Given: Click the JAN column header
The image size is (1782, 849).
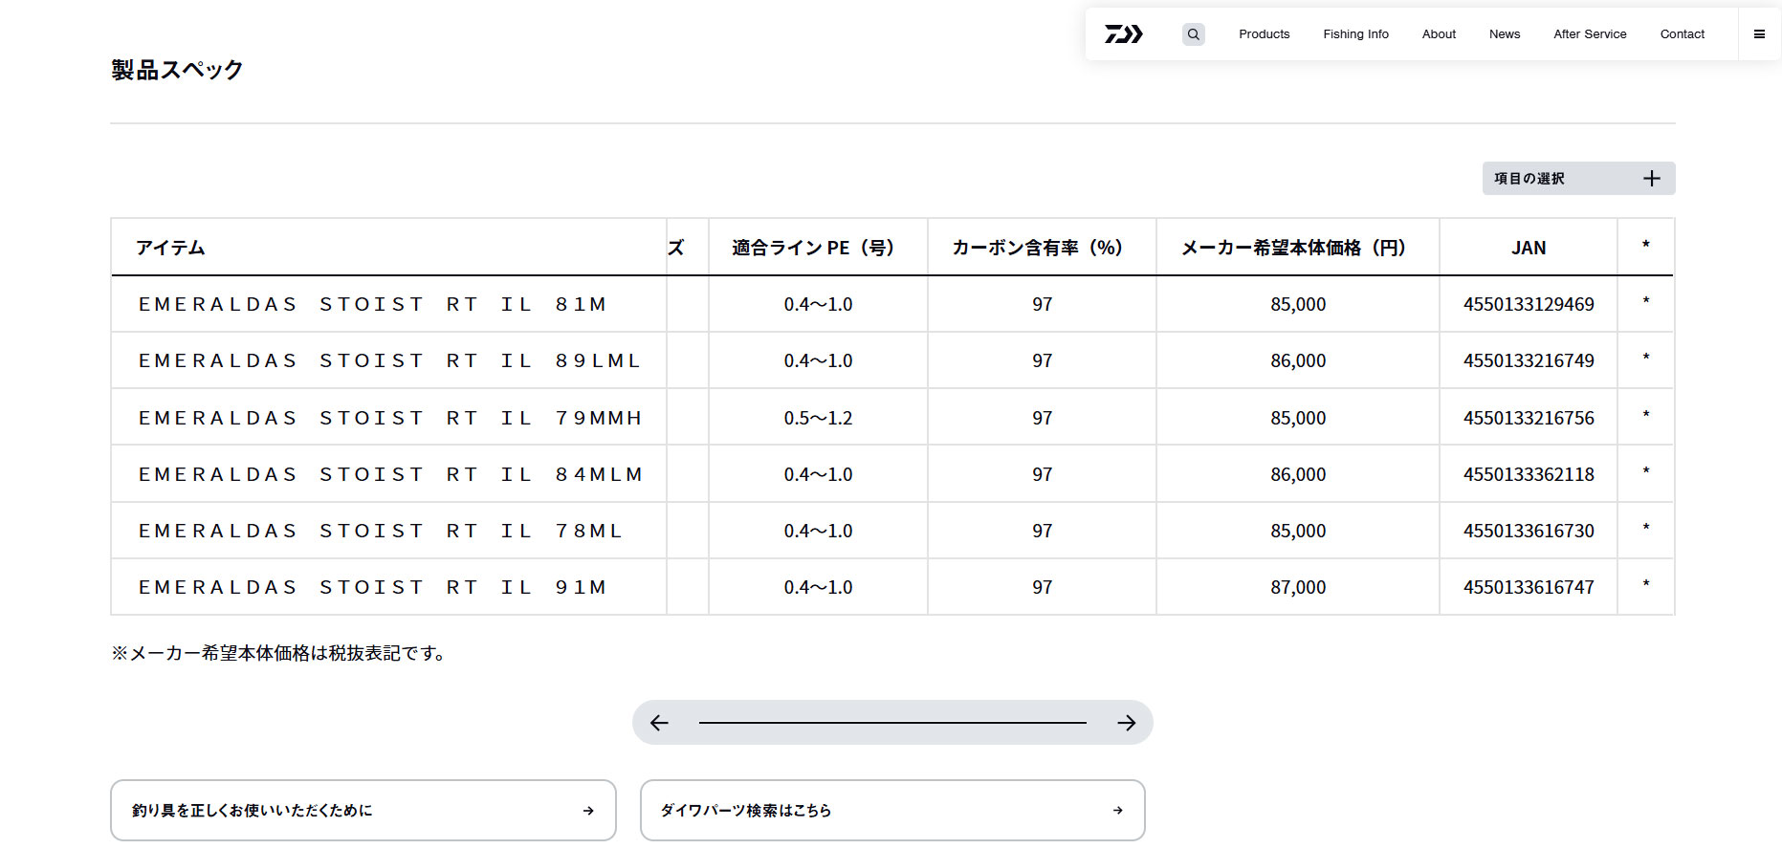Looking at the screenshot, I should [1529, 248].
